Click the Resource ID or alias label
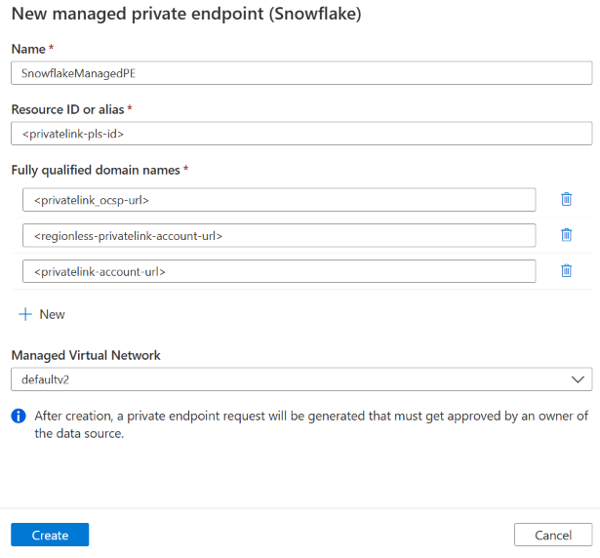The height and width of the screenshot is (558, 600). click(68, 109)
